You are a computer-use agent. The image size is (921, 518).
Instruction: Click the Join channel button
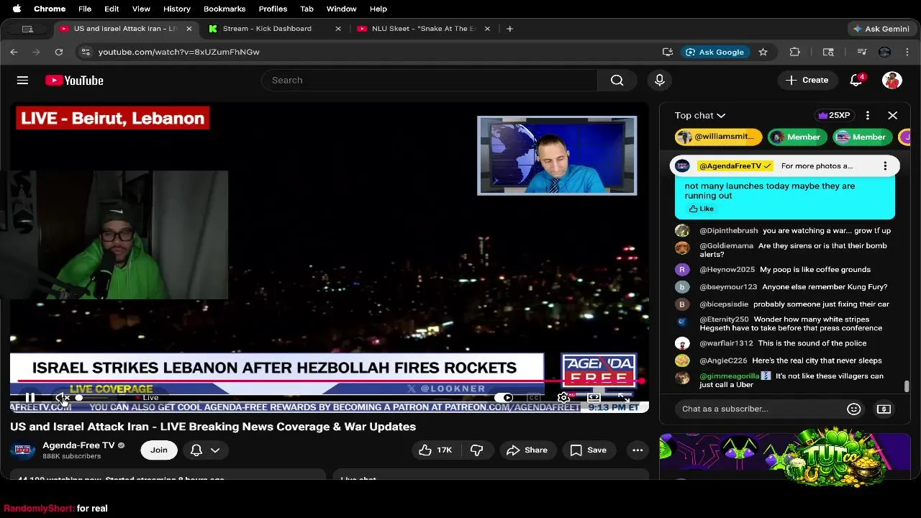click(159, 450)
